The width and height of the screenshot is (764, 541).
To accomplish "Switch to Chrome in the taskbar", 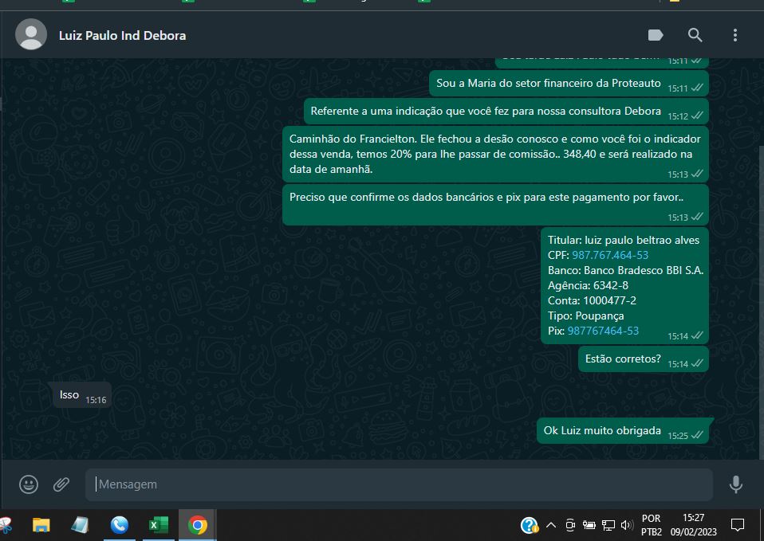I will tap(197, 525).
